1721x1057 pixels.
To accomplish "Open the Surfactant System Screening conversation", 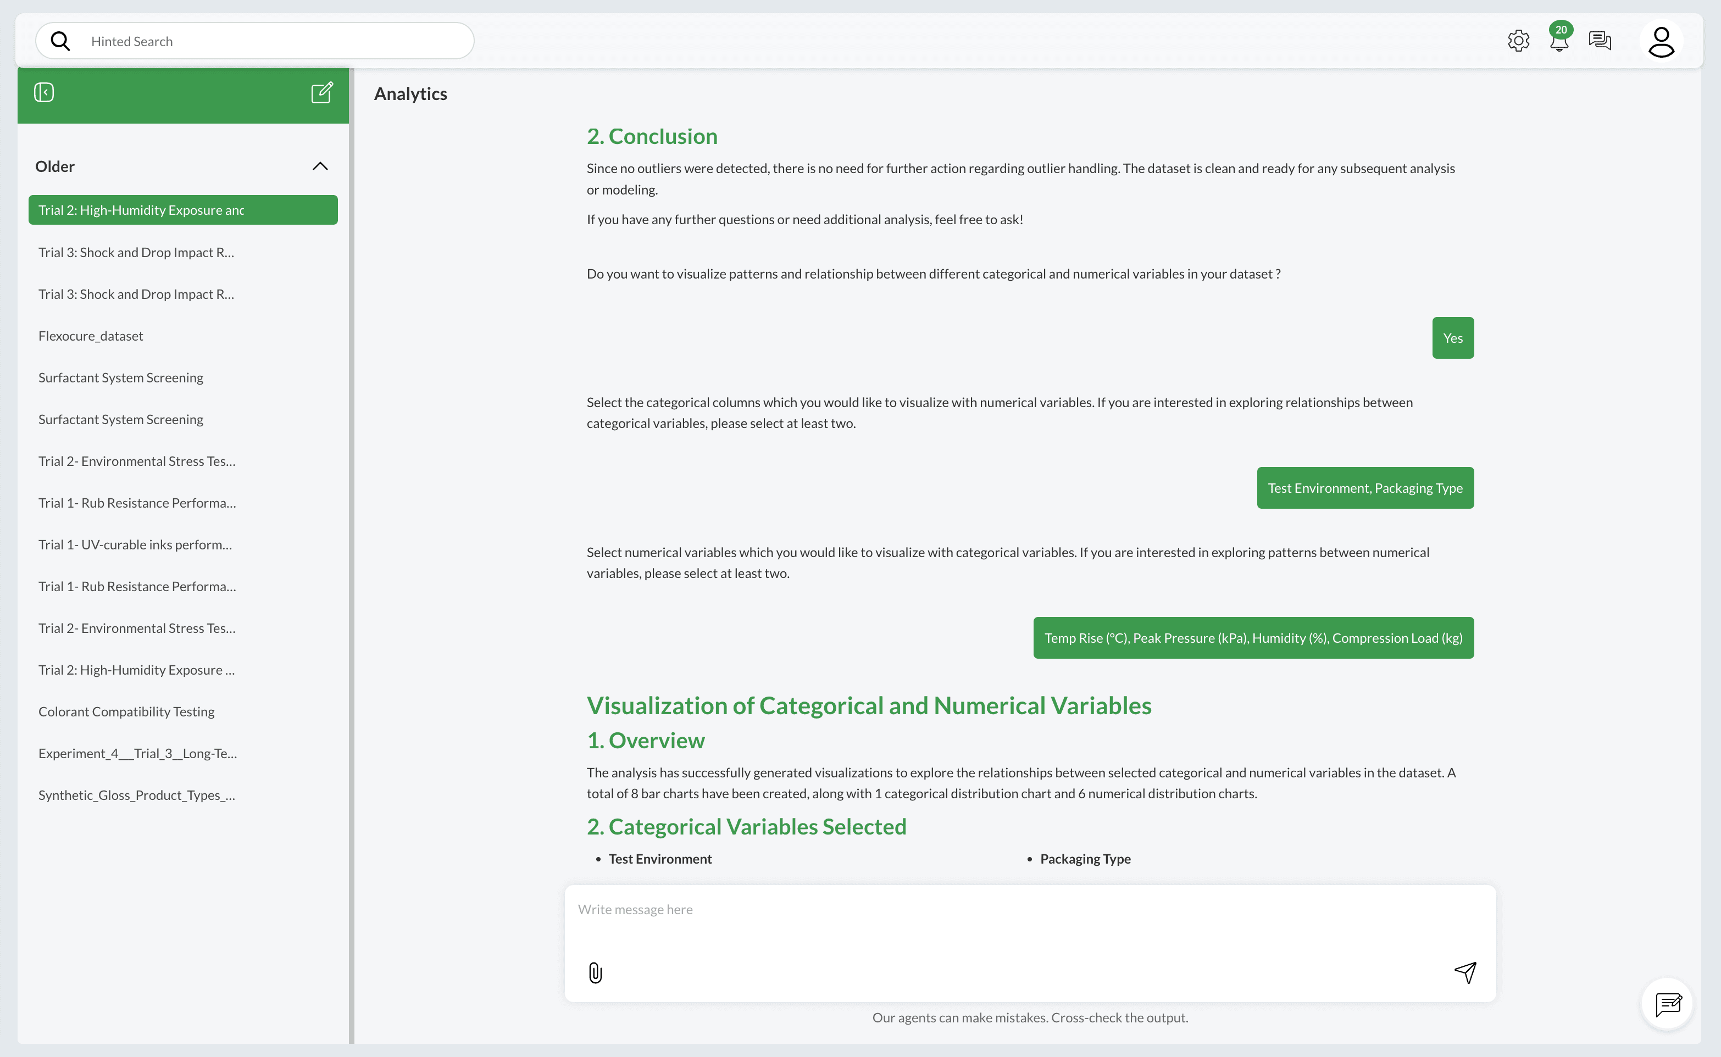I will pos(120,377).
